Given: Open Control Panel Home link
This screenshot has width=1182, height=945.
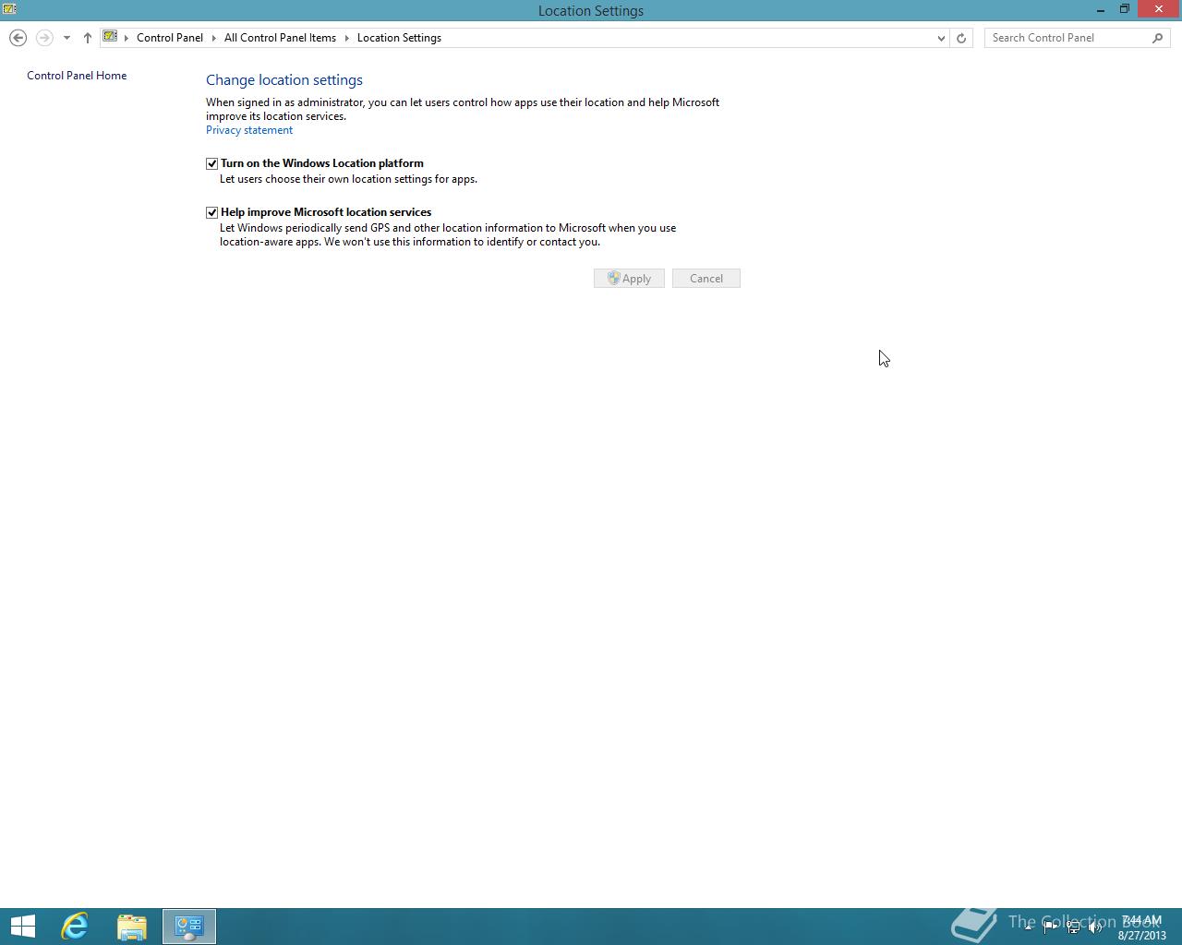Looking at the screenshot, I should point(77,76).
